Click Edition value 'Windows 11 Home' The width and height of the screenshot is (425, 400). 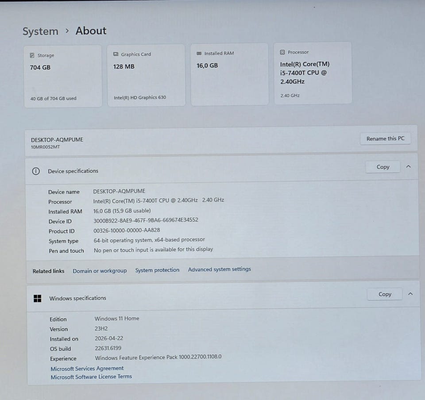tap(117, 319)
